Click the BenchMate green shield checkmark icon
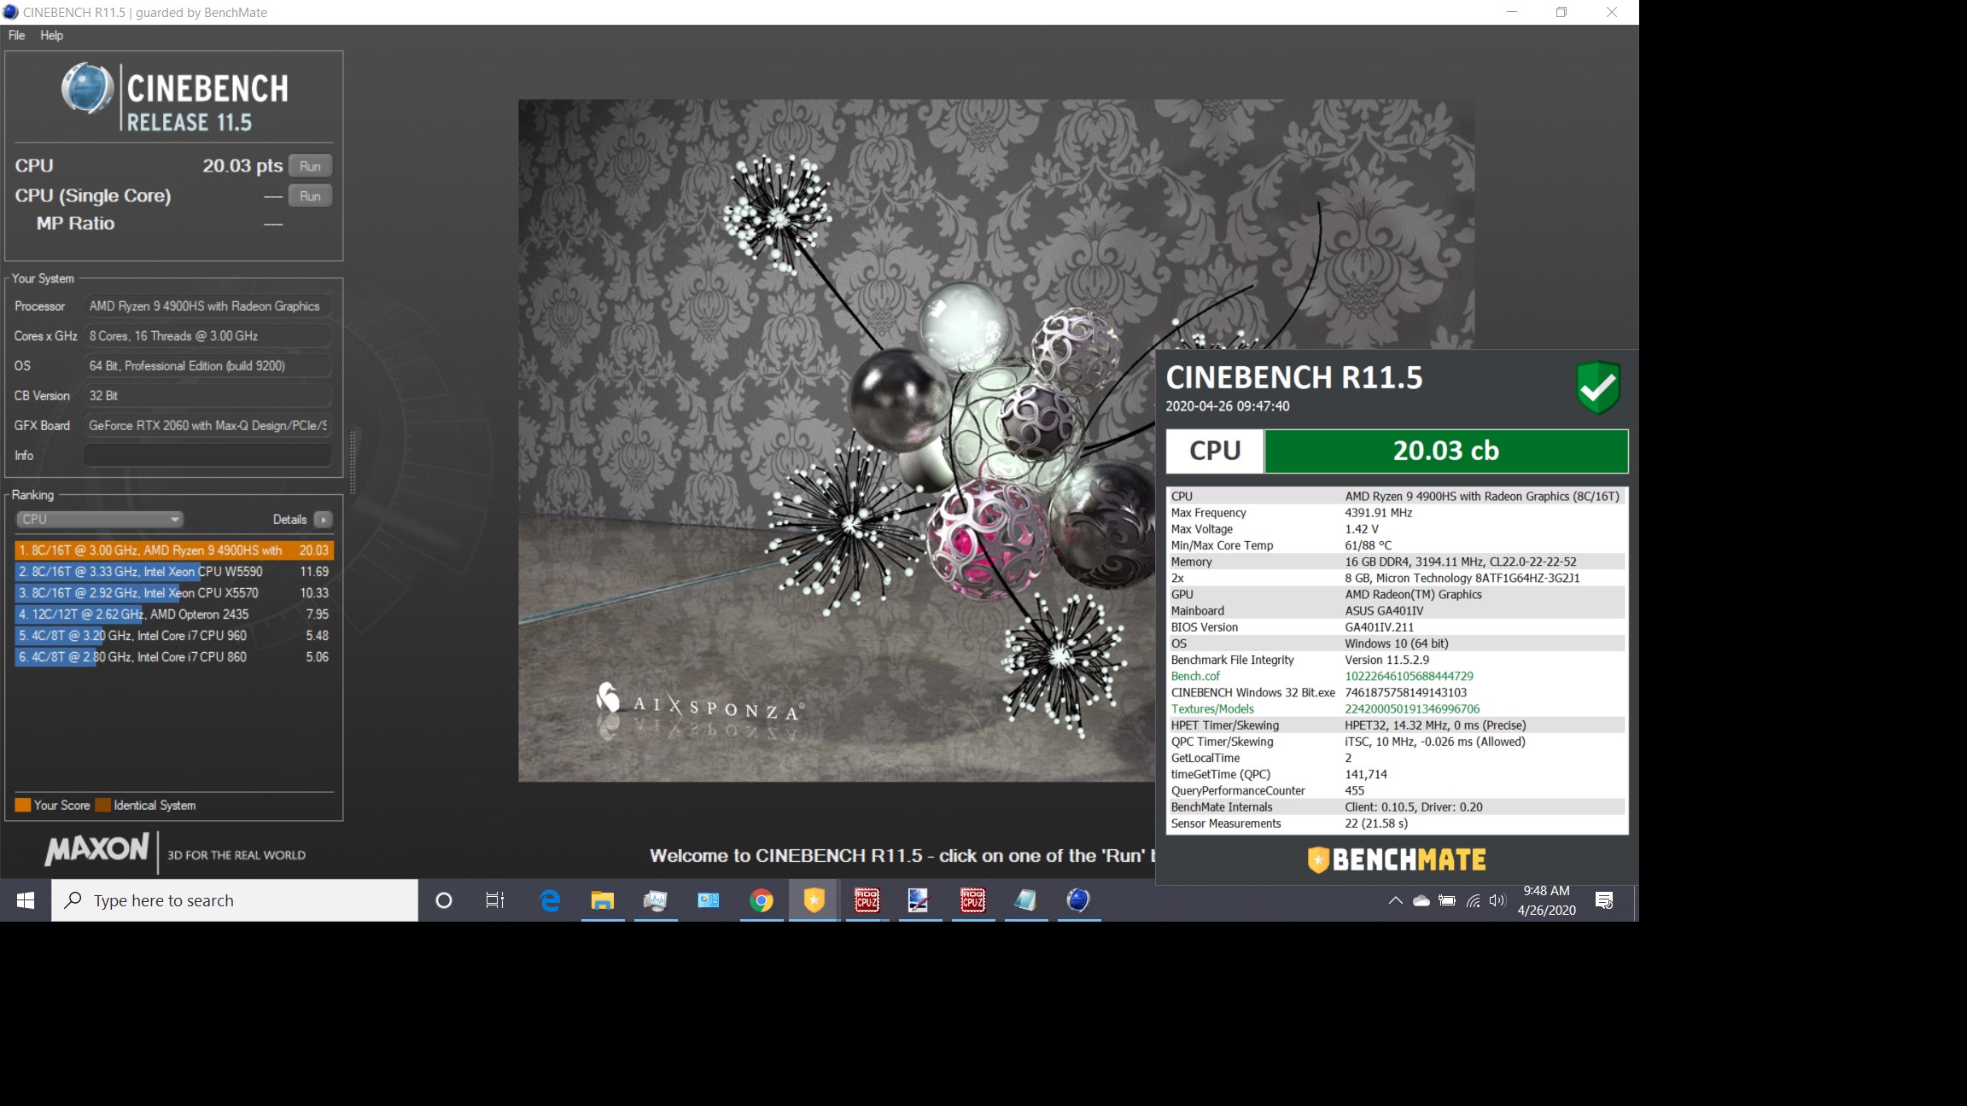The image size is (1967, 1106). [1597, 387]
